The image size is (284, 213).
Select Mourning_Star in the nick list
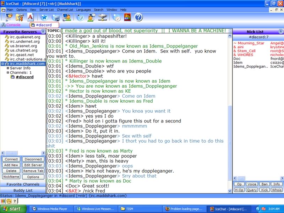tap(251, 43)
